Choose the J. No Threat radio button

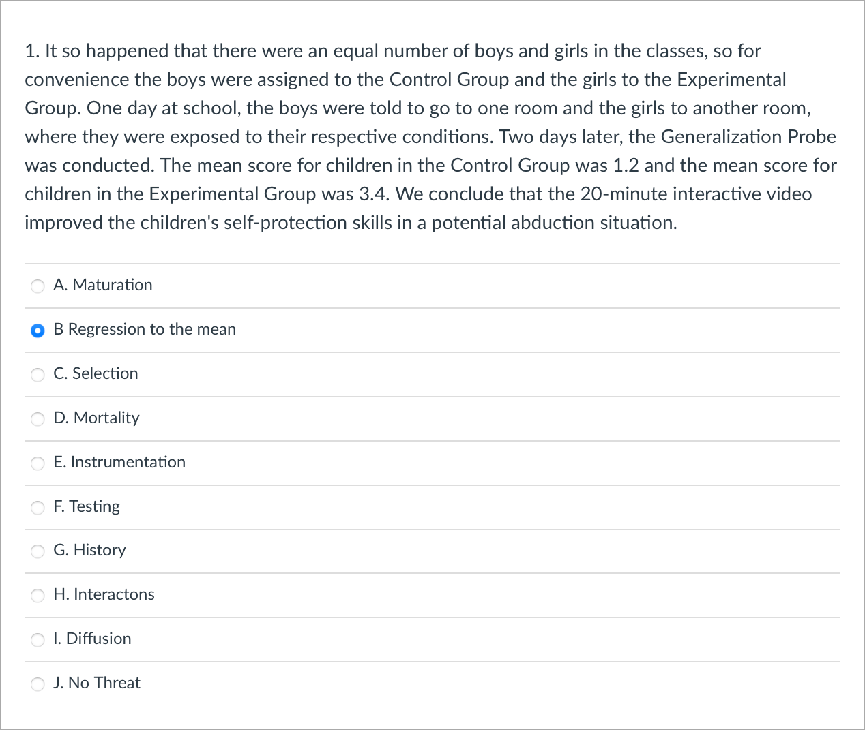38,684
